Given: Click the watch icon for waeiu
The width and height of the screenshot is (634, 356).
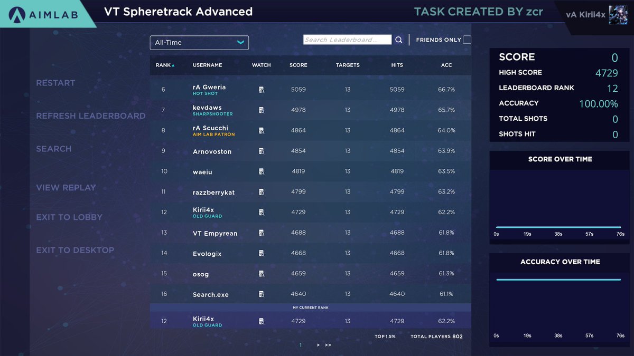Looking at the screenshot, I should click(x=262, y=171).
